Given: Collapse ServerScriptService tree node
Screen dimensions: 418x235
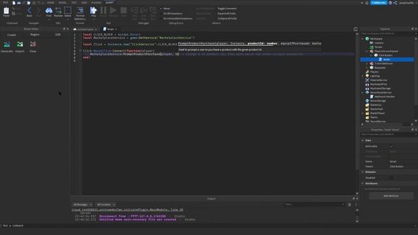Looking at the screenshot, I should (362, 93).
